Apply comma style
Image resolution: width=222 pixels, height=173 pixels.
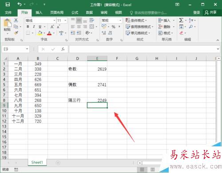[x=119, y=27]
